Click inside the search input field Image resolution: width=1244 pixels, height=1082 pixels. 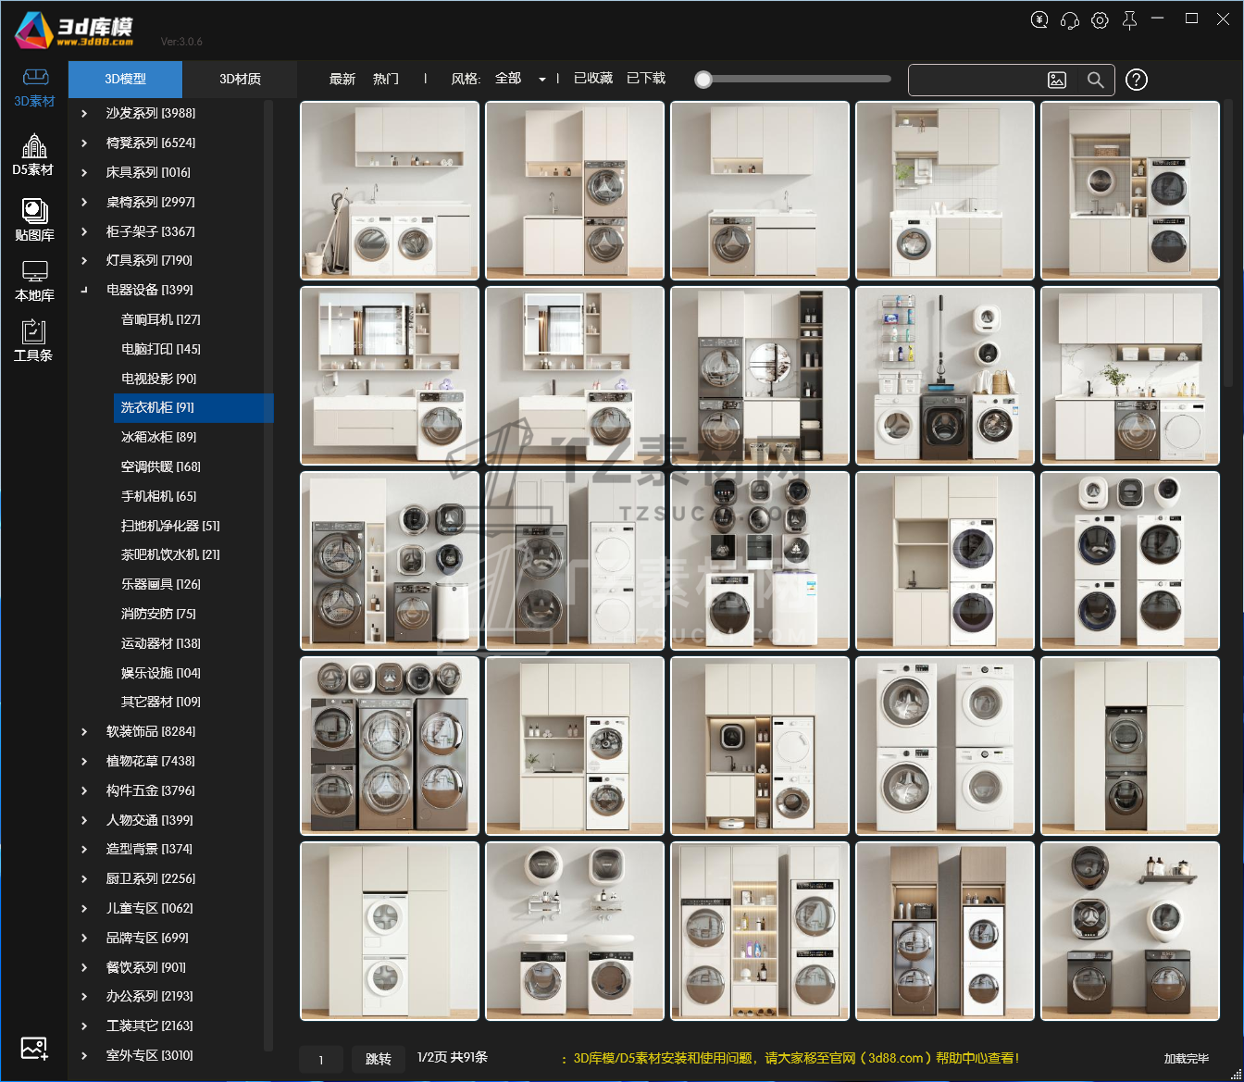click(x=976, y=81)
